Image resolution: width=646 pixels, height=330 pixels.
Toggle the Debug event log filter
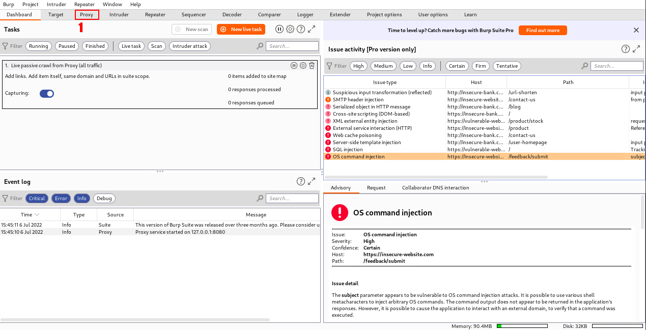pyautogui.click(x=104, y=199)
